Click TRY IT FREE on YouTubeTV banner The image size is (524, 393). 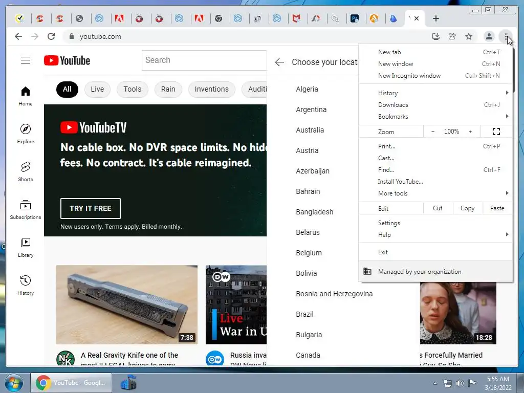(x=90, y=208)
